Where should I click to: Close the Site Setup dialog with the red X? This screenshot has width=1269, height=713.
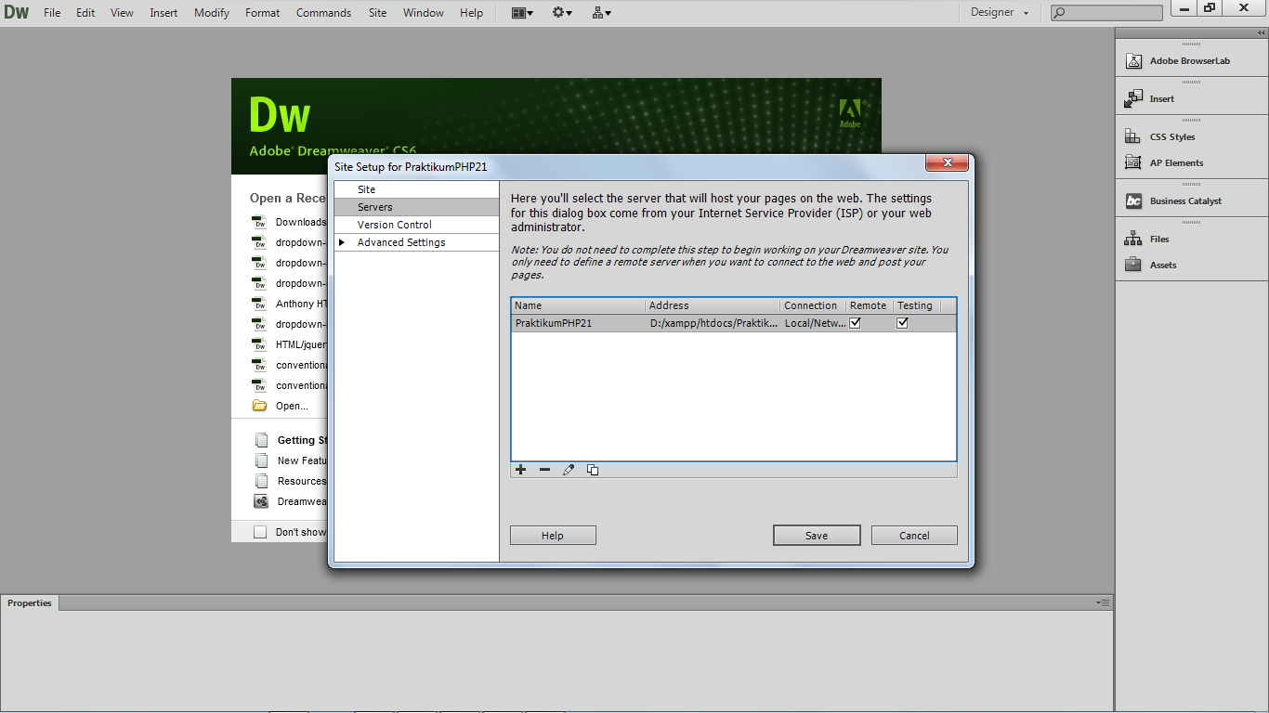click(948, 163)
